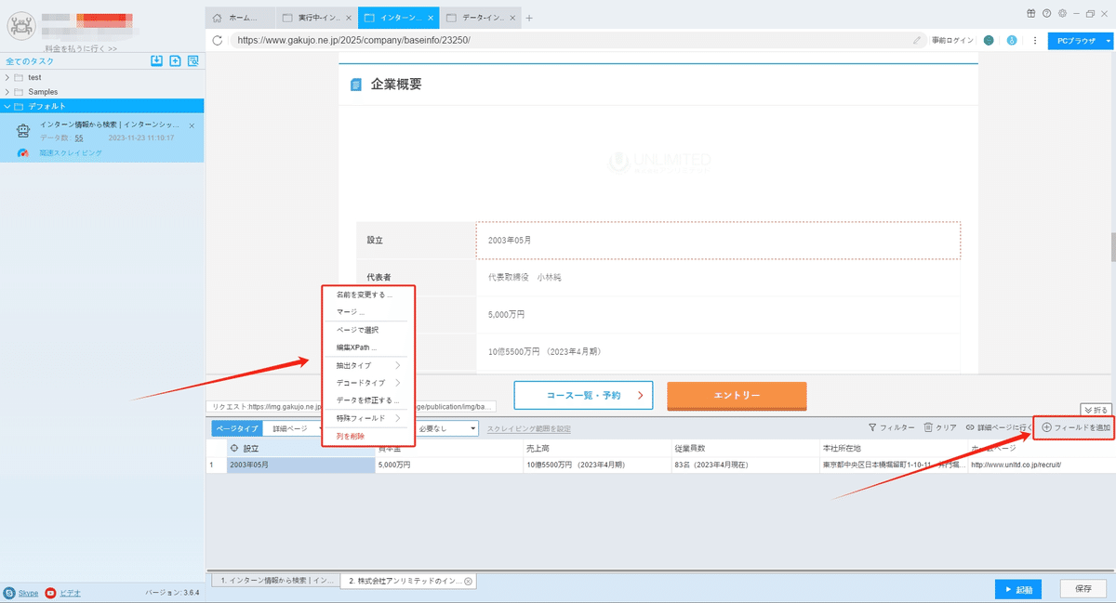The image size is (1116, 603).
Task: Switch to bottom tab 1. インターン情報から検索
Action: (x=273, y=581)
